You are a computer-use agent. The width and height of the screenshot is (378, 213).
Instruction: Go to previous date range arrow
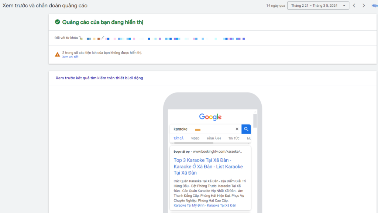[354, 6]
